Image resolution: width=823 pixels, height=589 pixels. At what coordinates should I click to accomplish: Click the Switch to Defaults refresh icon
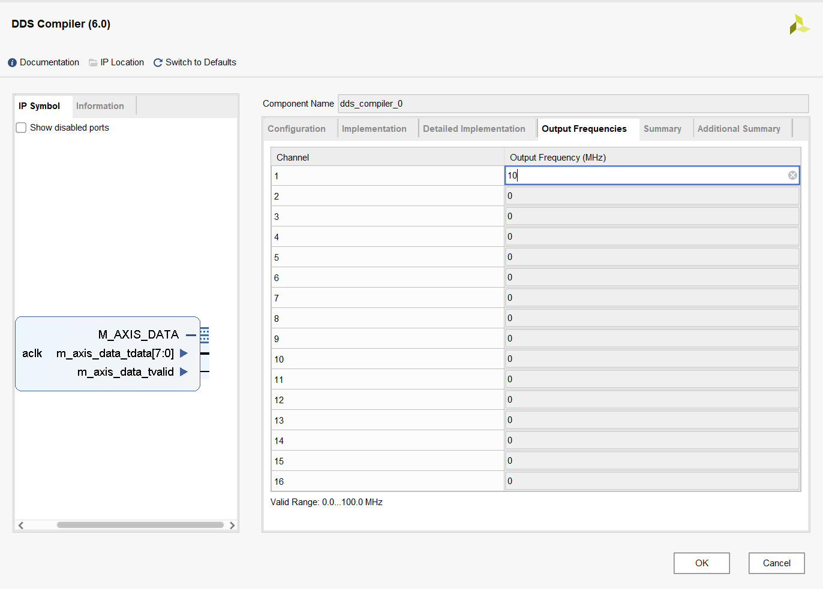click(x=158, y=63)
